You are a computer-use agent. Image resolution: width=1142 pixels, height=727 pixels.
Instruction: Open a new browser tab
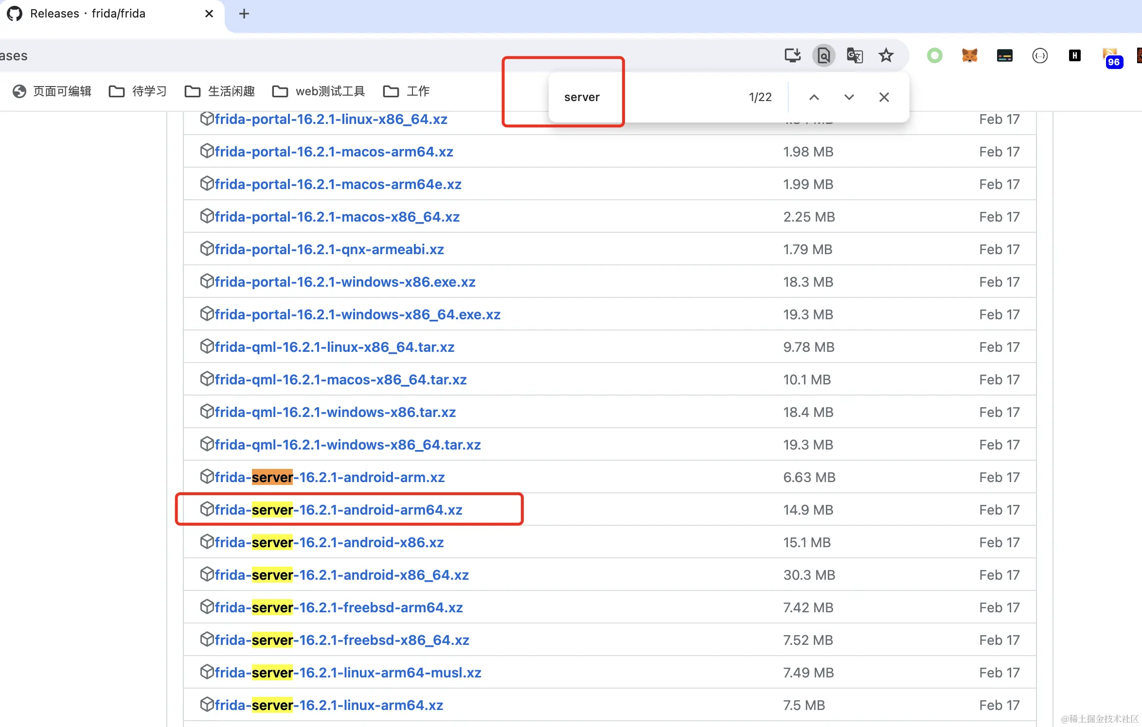(244, 14)
